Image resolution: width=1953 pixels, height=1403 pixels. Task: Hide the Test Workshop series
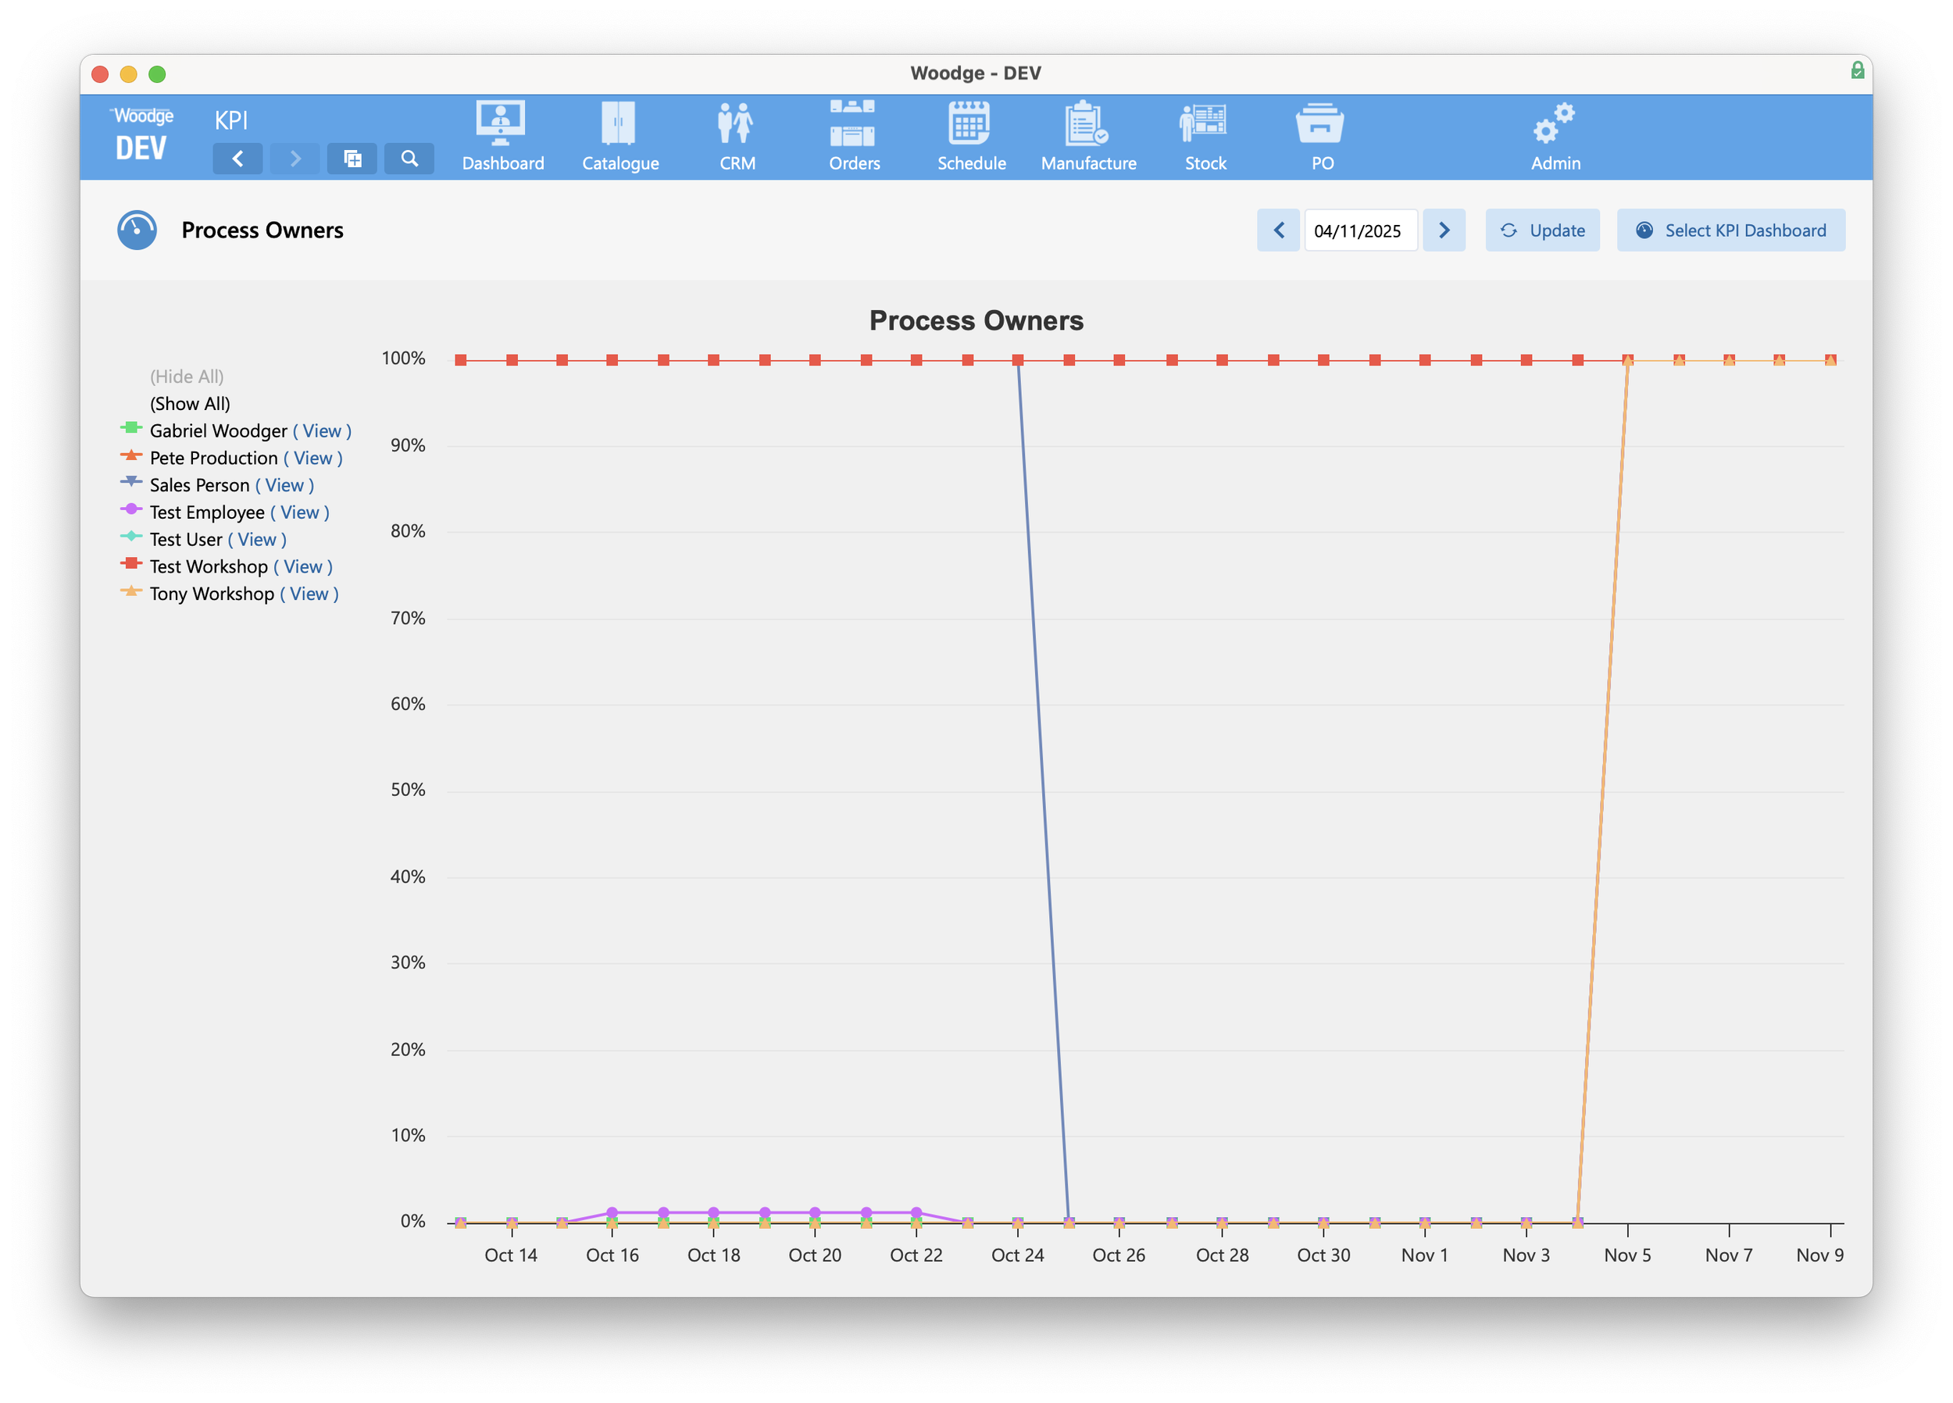[x=209, y=566]
